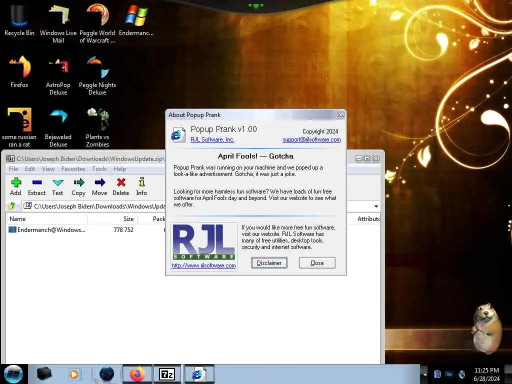Click the Info toolbar button in 7-Zip
This screenshot has width=512, height=384.
click(141, 187)
